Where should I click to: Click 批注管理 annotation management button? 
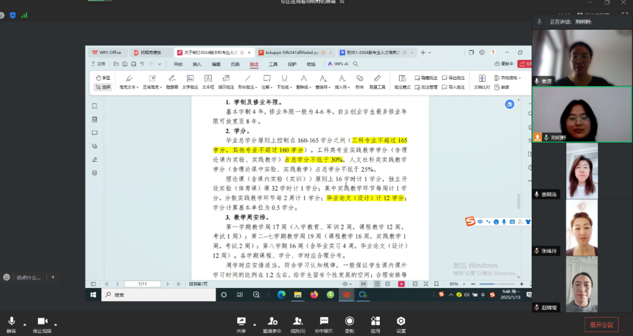point(426,87)
